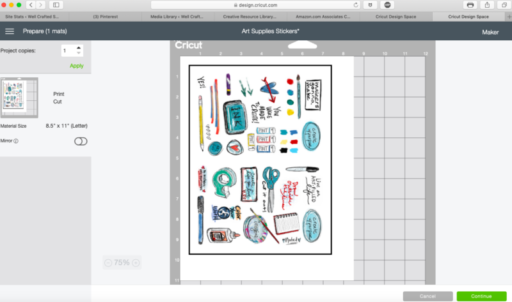
Task: Toggle the Mirror switch
Action: pyautogui.click(x=81, y=141)
